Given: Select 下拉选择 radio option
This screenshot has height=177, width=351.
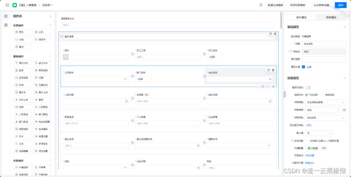Looking at the screenshot, I should click(x=307, y=95).
